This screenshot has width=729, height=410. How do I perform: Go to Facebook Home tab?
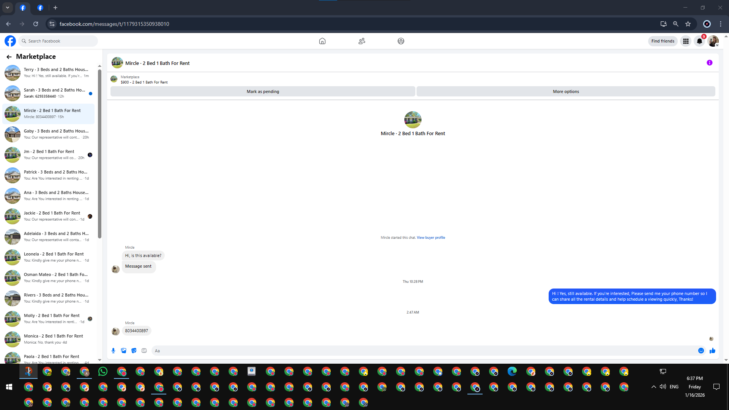click(322, 41)
